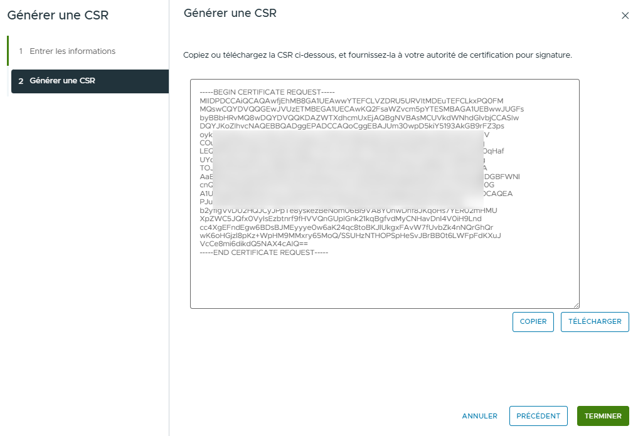Select step 1 Entrer les informations
This screenshot has width=638, height=436.
click(x=72, y=52)
